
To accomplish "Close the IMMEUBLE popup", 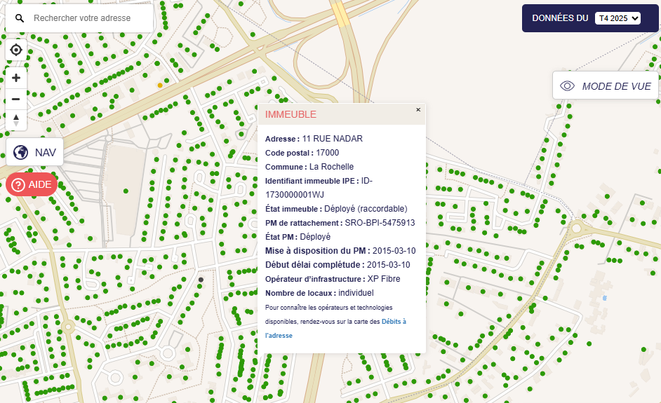I will click(x=418, y=109).
